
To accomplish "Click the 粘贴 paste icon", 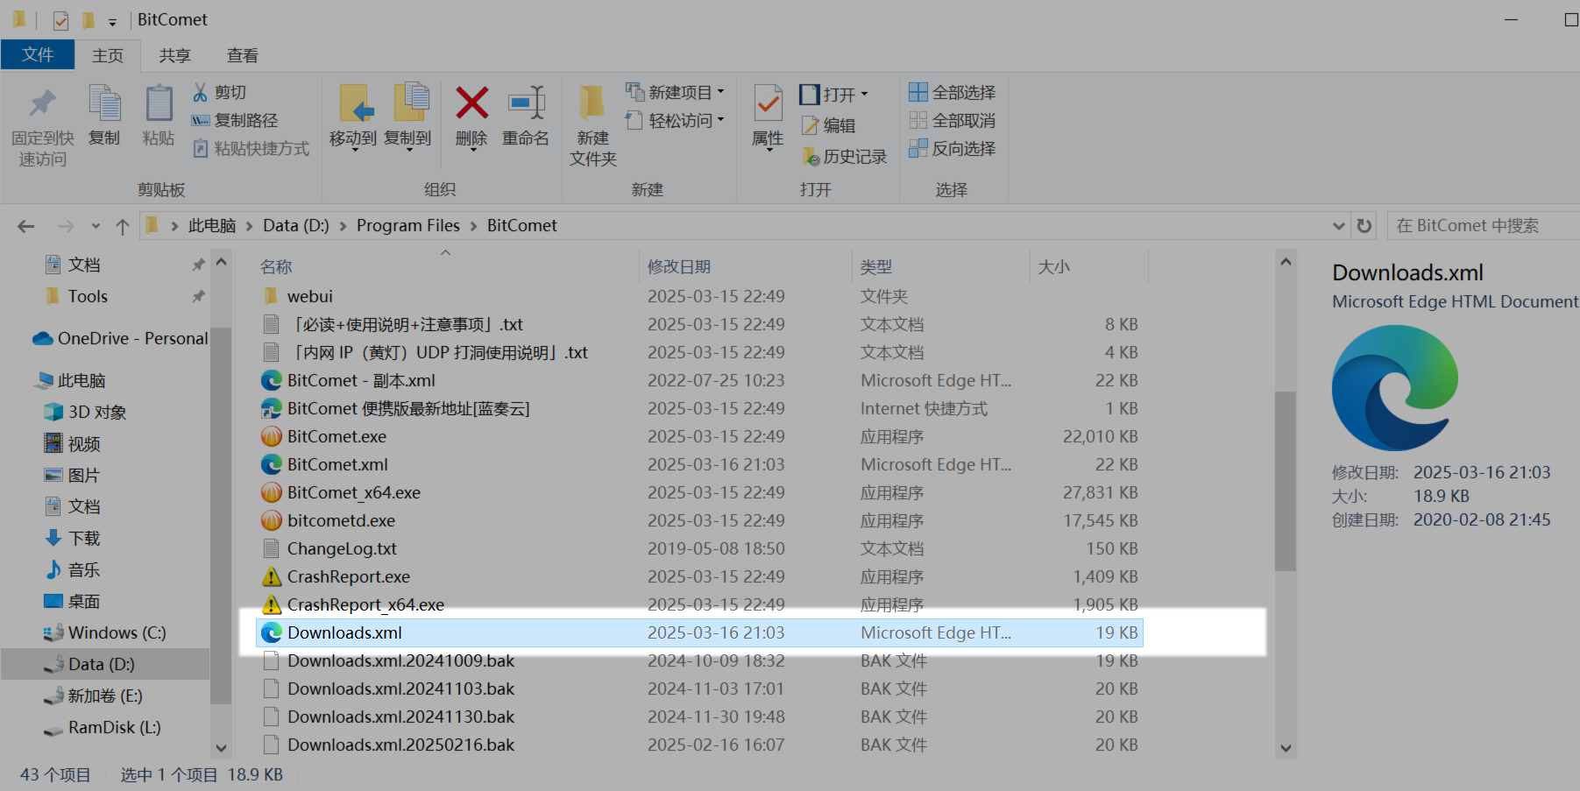I will 159,104.
